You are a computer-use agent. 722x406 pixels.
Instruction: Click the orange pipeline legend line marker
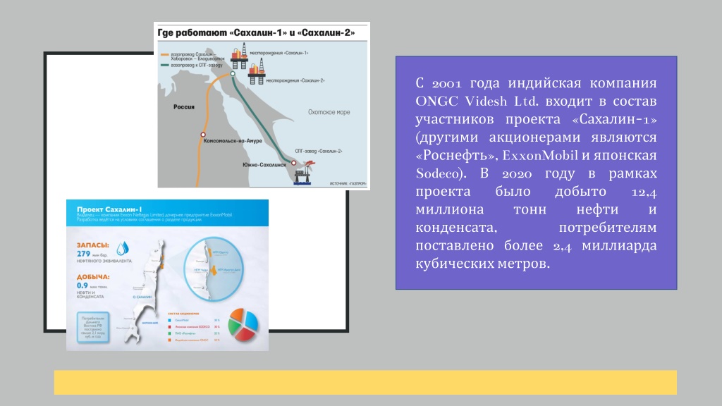point(164,55)
